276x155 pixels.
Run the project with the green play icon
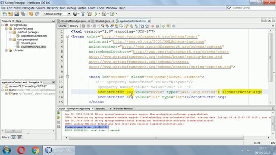click(96, 14)
